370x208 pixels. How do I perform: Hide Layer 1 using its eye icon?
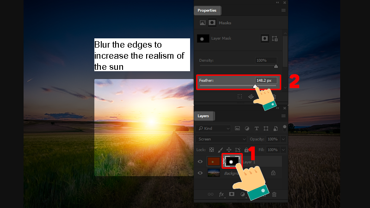(x=200, y=161)
